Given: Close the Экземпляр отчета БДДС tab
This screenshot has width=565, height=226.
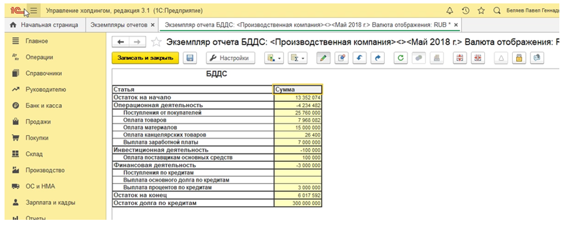Looking at the screenshot, I should [x=456, y=25].
